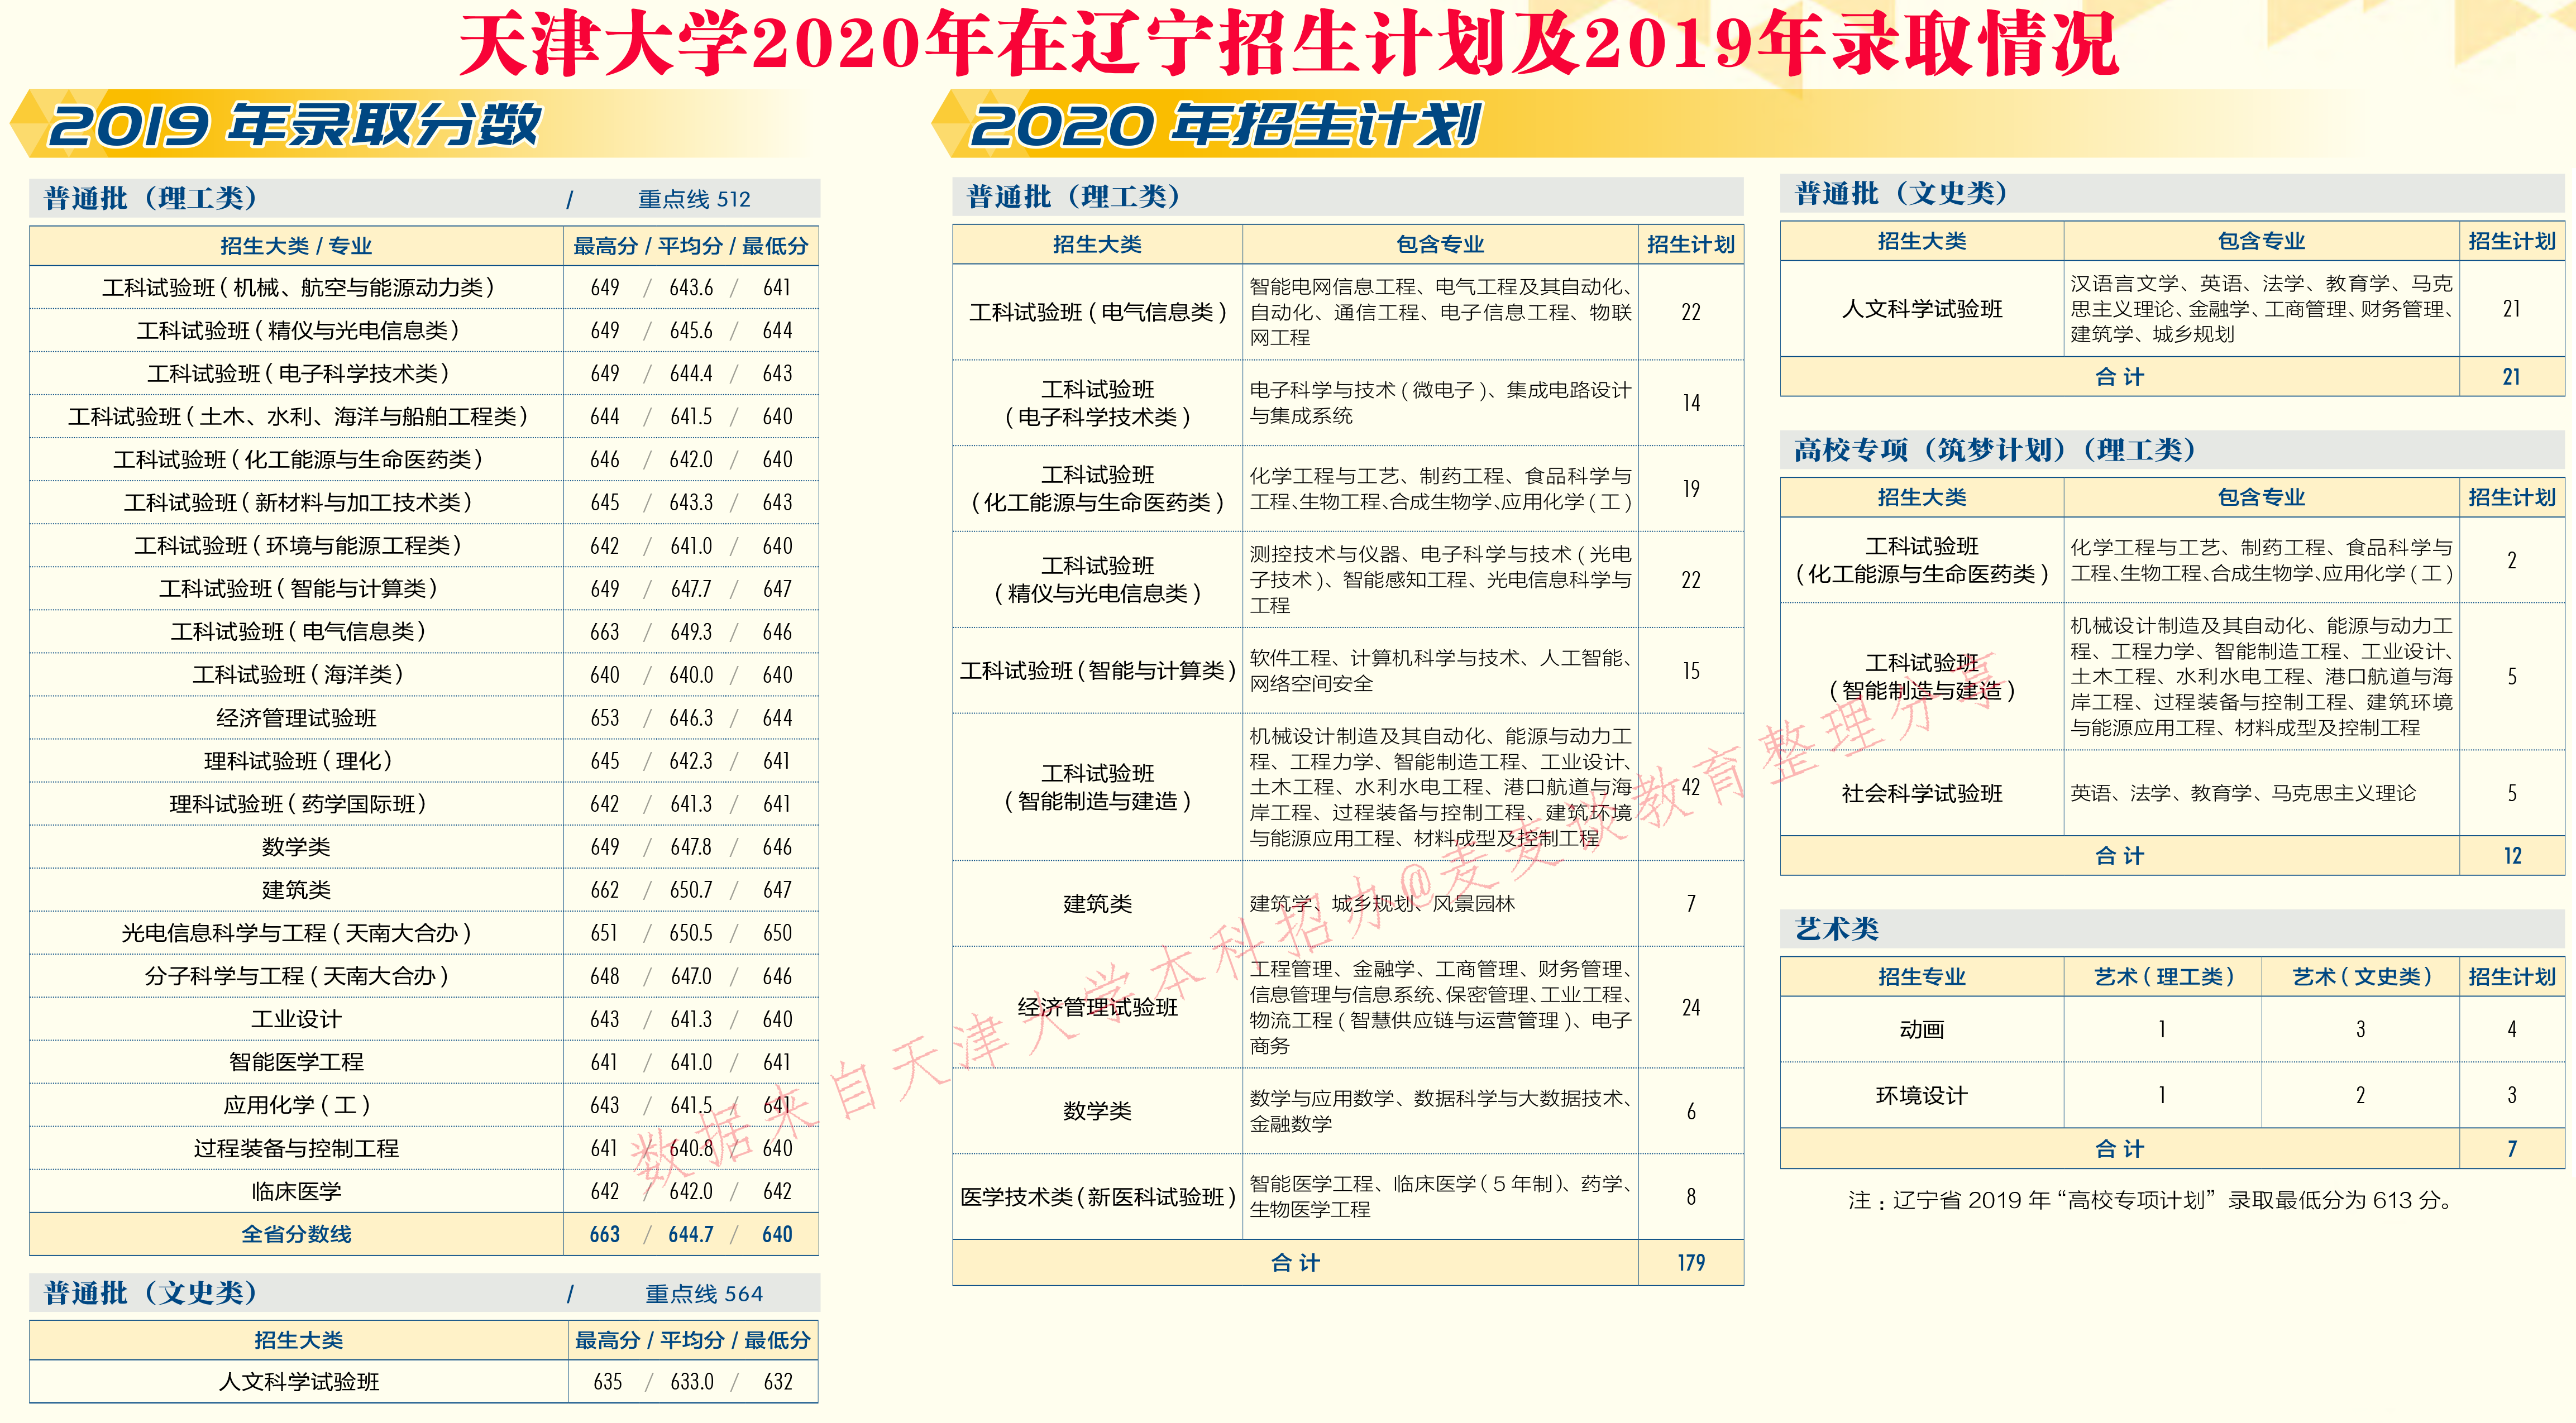Click the 普通批（理工类）header bar
The height and width of the screenshot is (1423, 2576).
pos(150,198)
